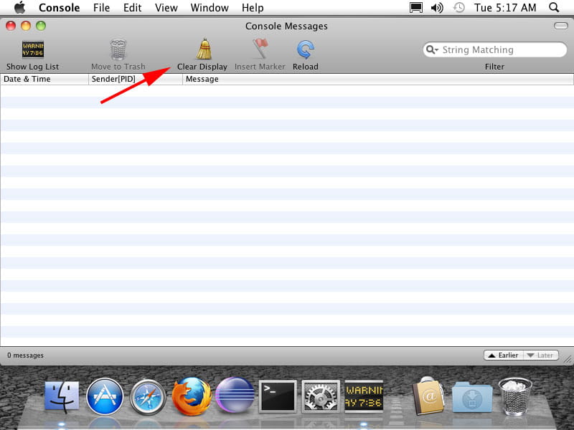Open the Trash in the Dock
The width and height of the screenshot is (574, 430).
[515, 396]
